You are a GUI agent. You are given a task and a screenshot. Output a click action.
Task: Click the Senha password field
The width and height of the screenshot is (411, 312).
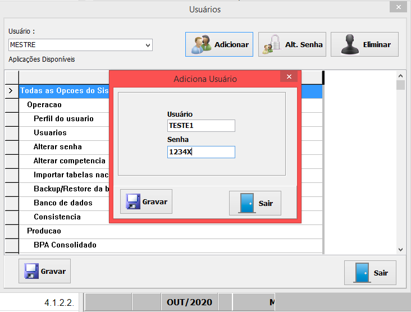(201, 152)
